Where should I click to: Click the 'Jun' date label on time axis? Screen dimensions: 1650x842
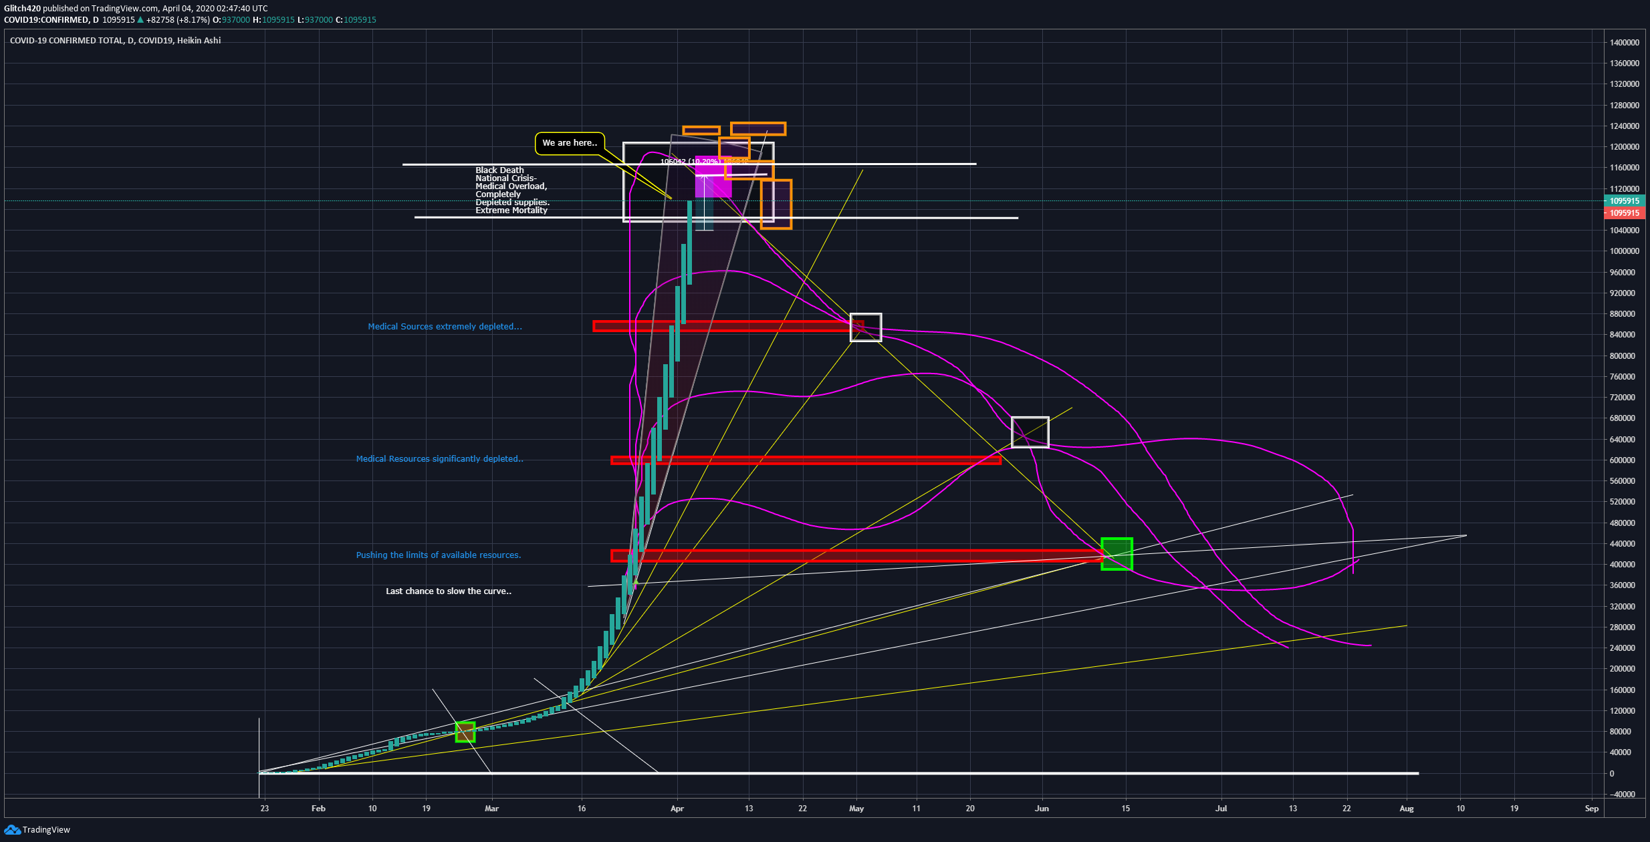[1042, 809]
